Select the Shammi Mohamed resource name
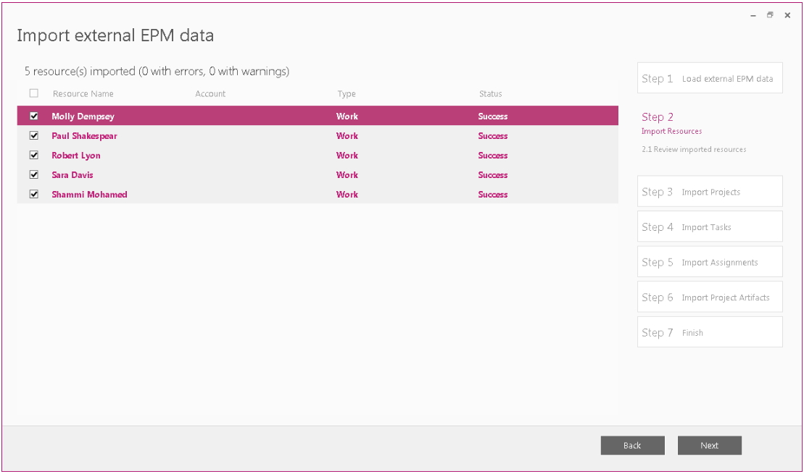The height and width of the screenshot is (474, 804). [x=89, y=194]
